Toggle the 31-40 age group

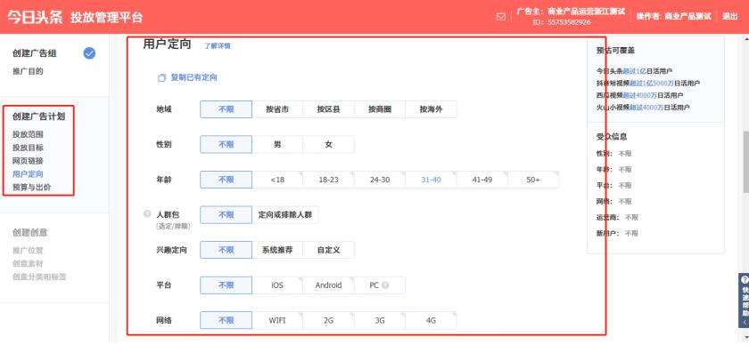click(431, 180)
